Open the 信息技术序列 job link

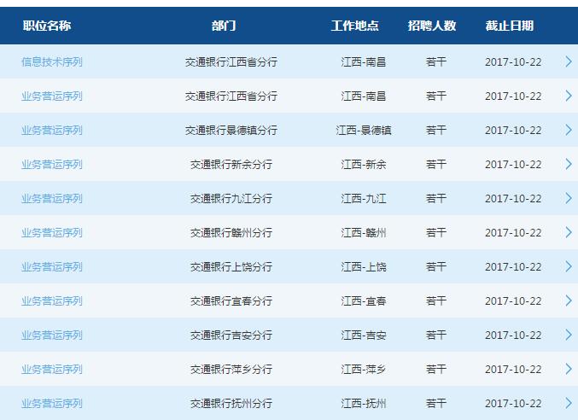point(52,62)
